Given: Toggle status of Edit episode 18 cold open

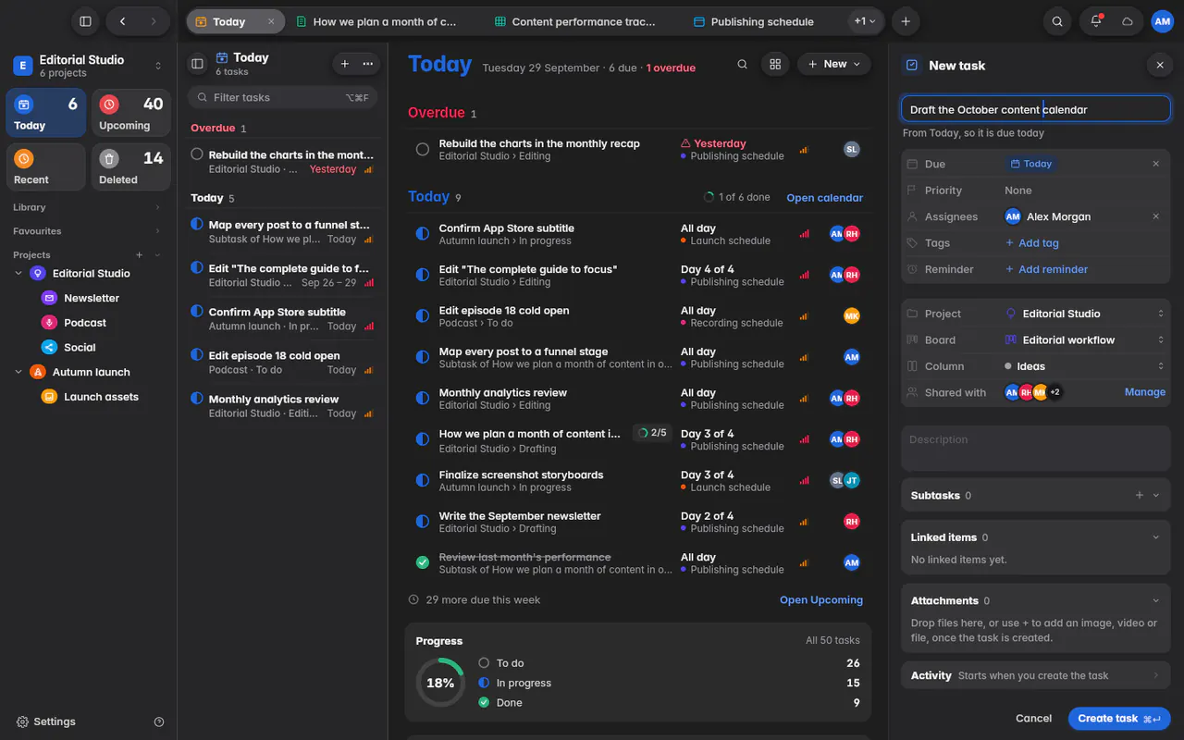Looking at the screenshot, I should click(423, 316).
